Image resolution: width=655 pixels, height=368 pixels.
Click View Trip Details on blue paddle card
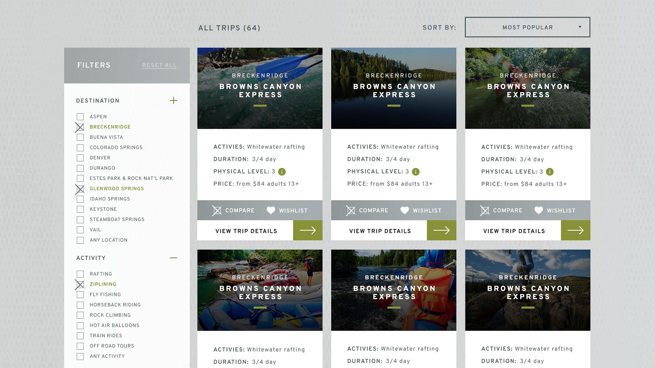pyautogui.click(x=246, y=231)
